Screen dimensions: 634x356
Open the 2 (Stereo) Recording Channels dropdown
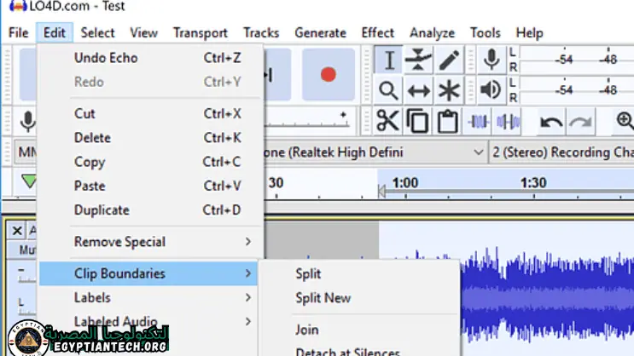(562, 152)
